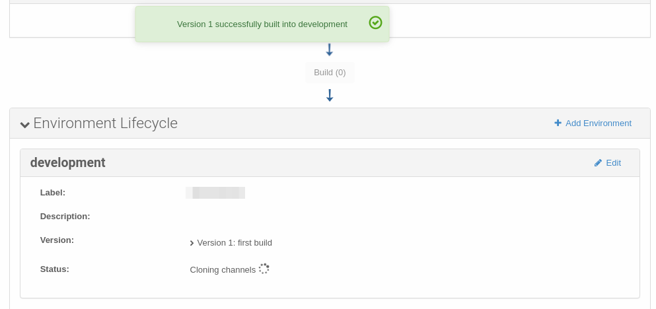Image resolution: width=656 pixels, height=309 pixels.
Task: Expand the Version 1 details chevron
Action: point(192,243)
